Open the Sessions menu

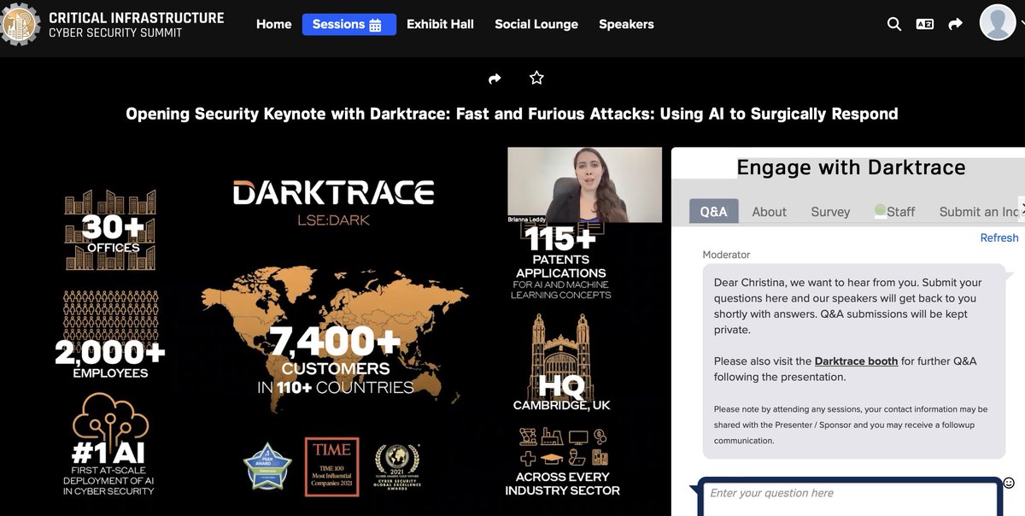(x=348, y=24)
